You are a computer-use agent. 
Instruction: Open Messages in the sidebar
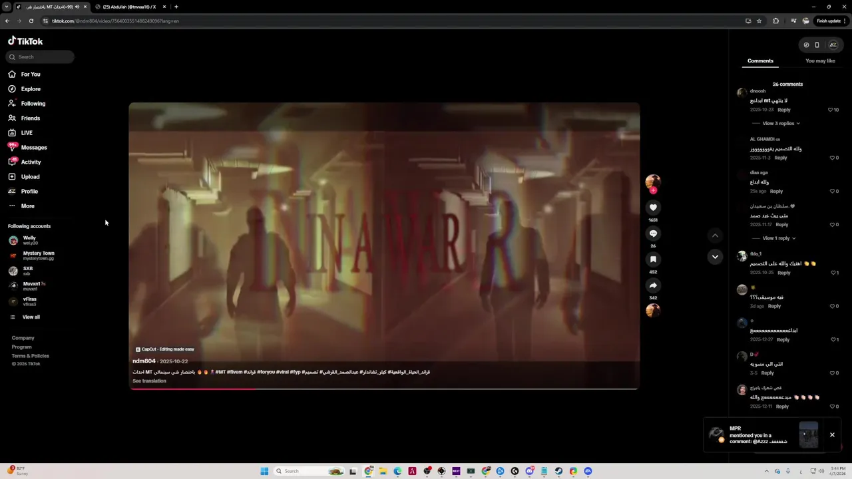point(28,148)
